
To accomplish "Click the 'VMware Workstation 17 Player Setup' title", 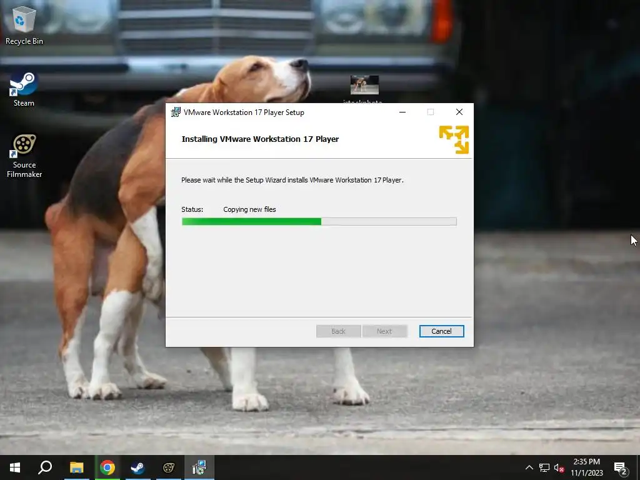I will 244,112.
